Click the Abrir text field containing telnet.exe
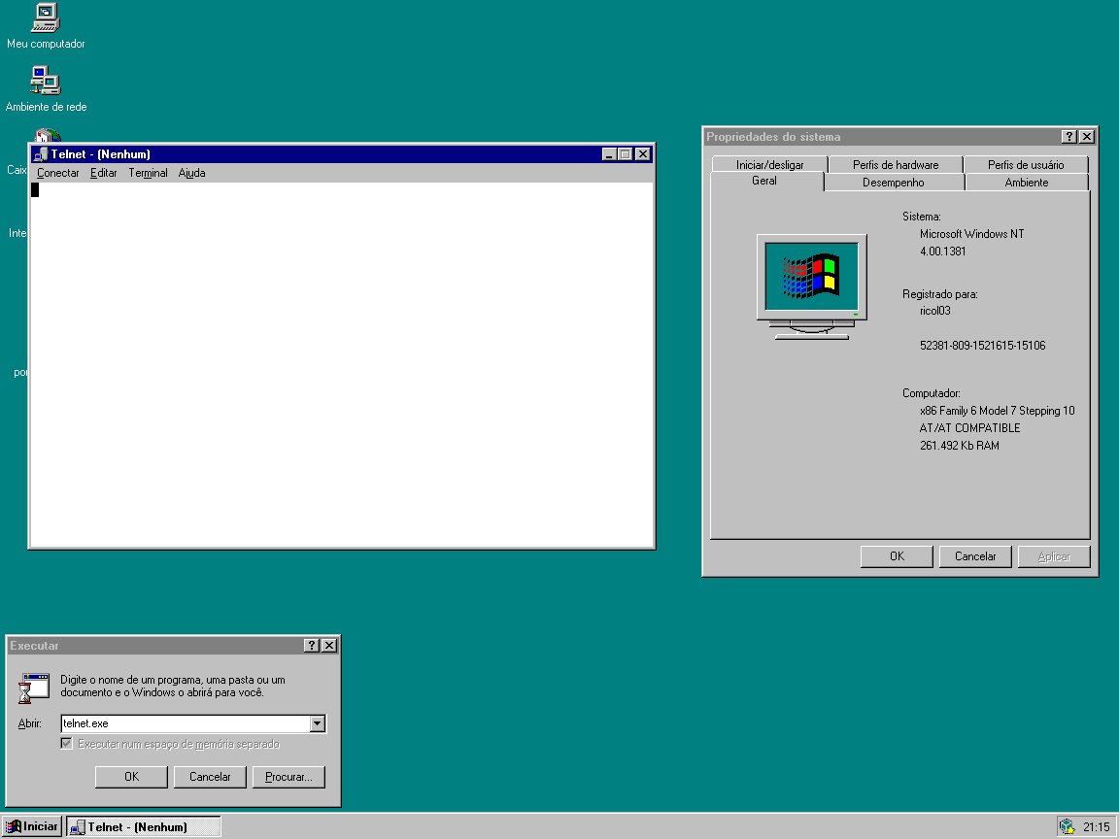 [186, 723]
